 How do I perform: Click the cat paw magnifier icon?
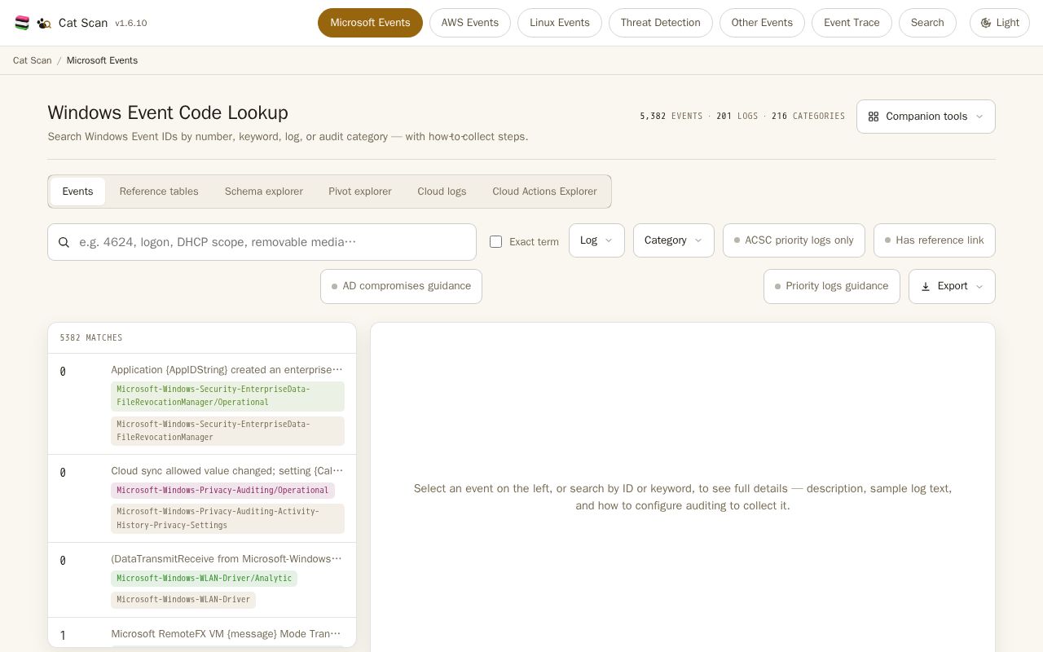tap(44, 24)
